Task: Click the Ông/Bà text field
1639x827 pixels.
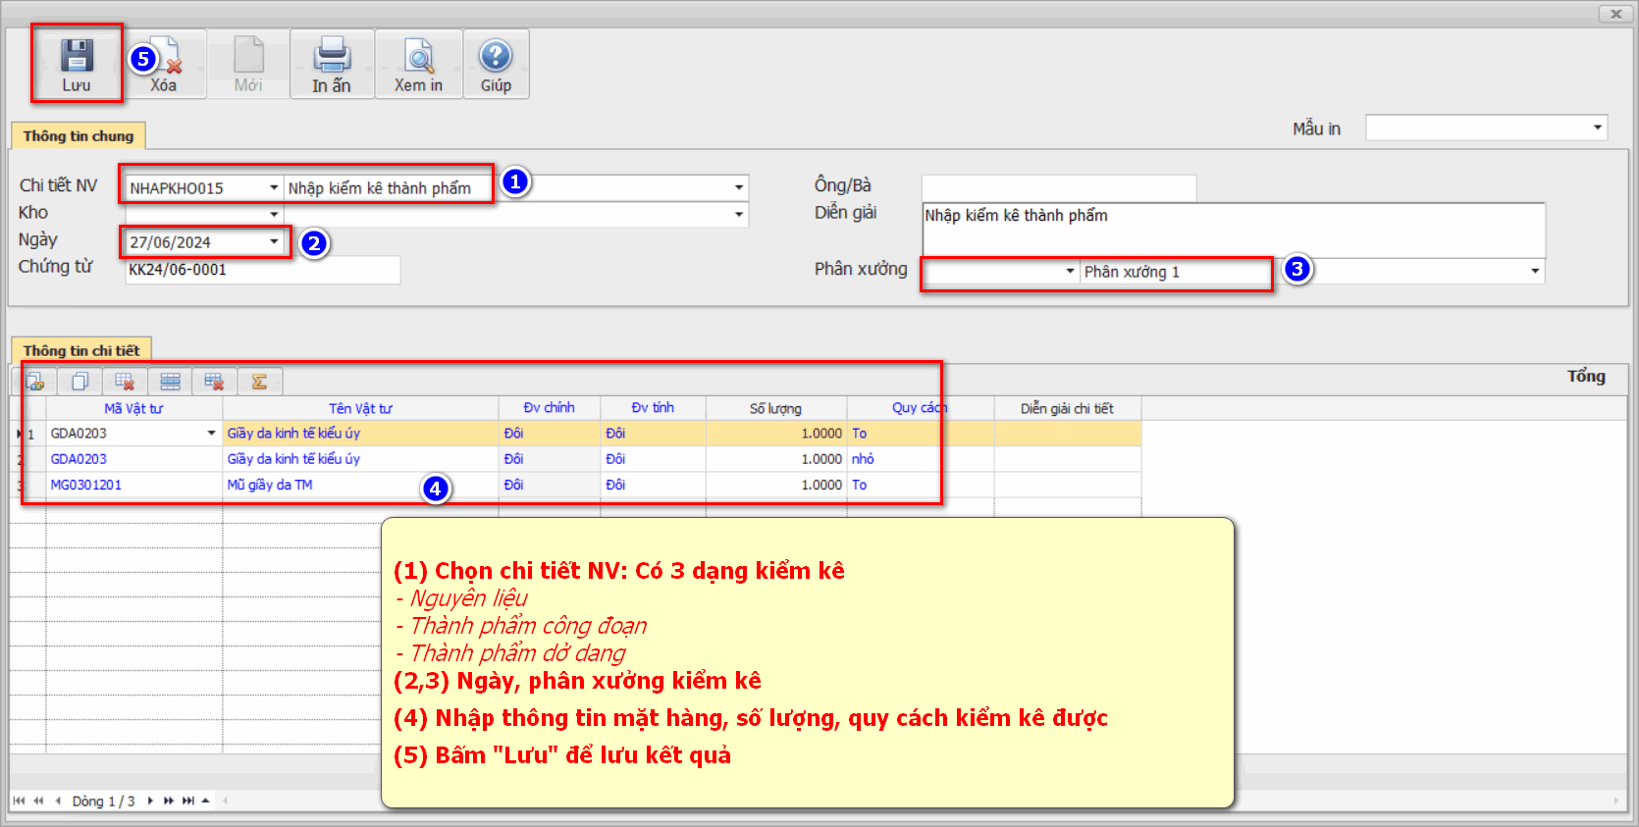Action: 1058,186
